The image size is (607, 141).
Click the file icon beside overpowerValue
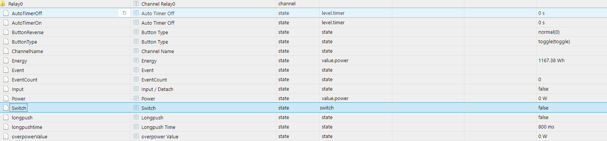(x=6, y=136)
